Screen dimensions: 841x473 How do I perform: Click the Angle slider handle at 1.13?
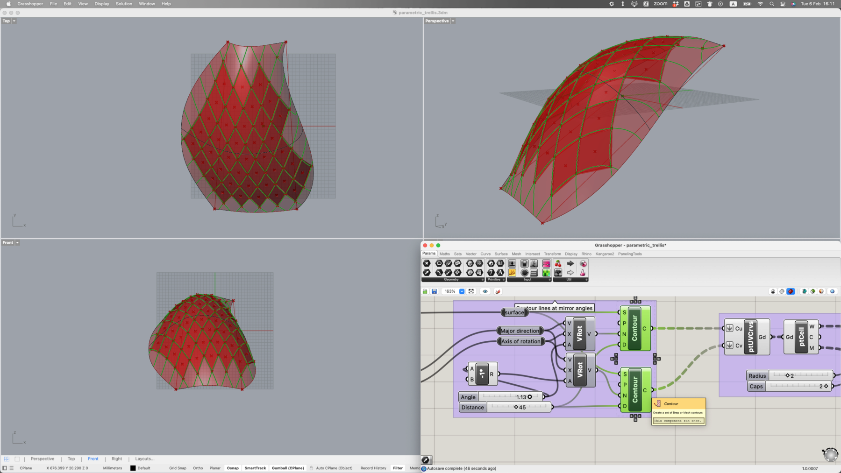point(530,397)
